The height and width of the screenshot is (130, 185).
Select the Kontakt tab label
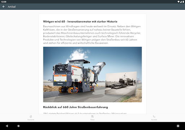tap(154, 120)
